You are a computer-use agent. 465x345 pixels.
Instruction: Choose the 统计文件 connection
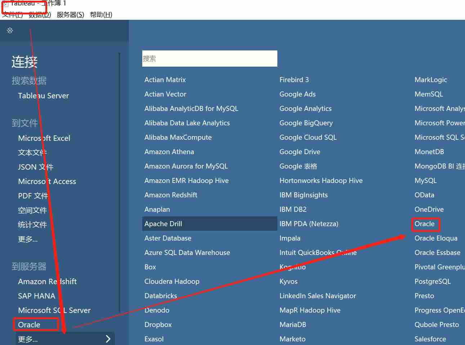point(32,225)
